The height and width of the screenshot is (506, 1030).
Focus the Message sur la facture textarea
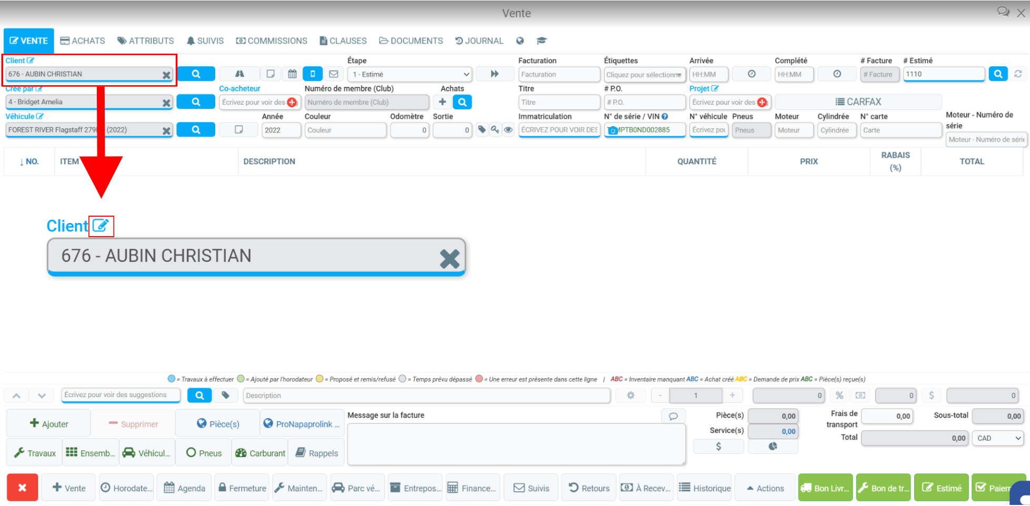click(516, 444)
